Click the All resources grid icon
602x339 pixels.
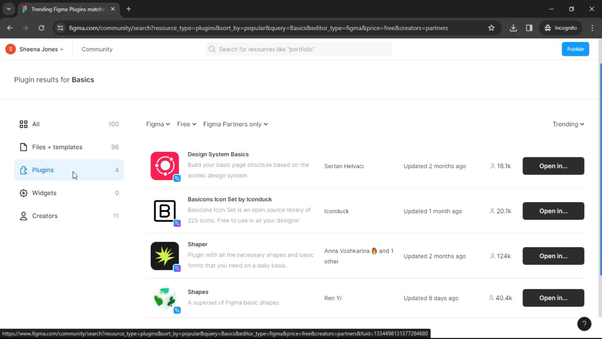coord(24,124)
